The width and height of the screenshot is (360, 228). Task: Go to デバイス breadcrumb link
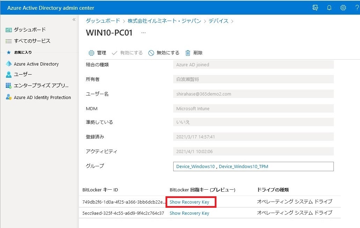(218, 21)
